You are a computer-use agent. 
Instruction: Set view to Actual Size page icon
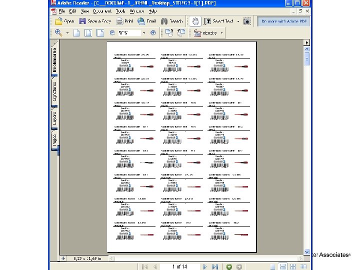pos(76,33)
